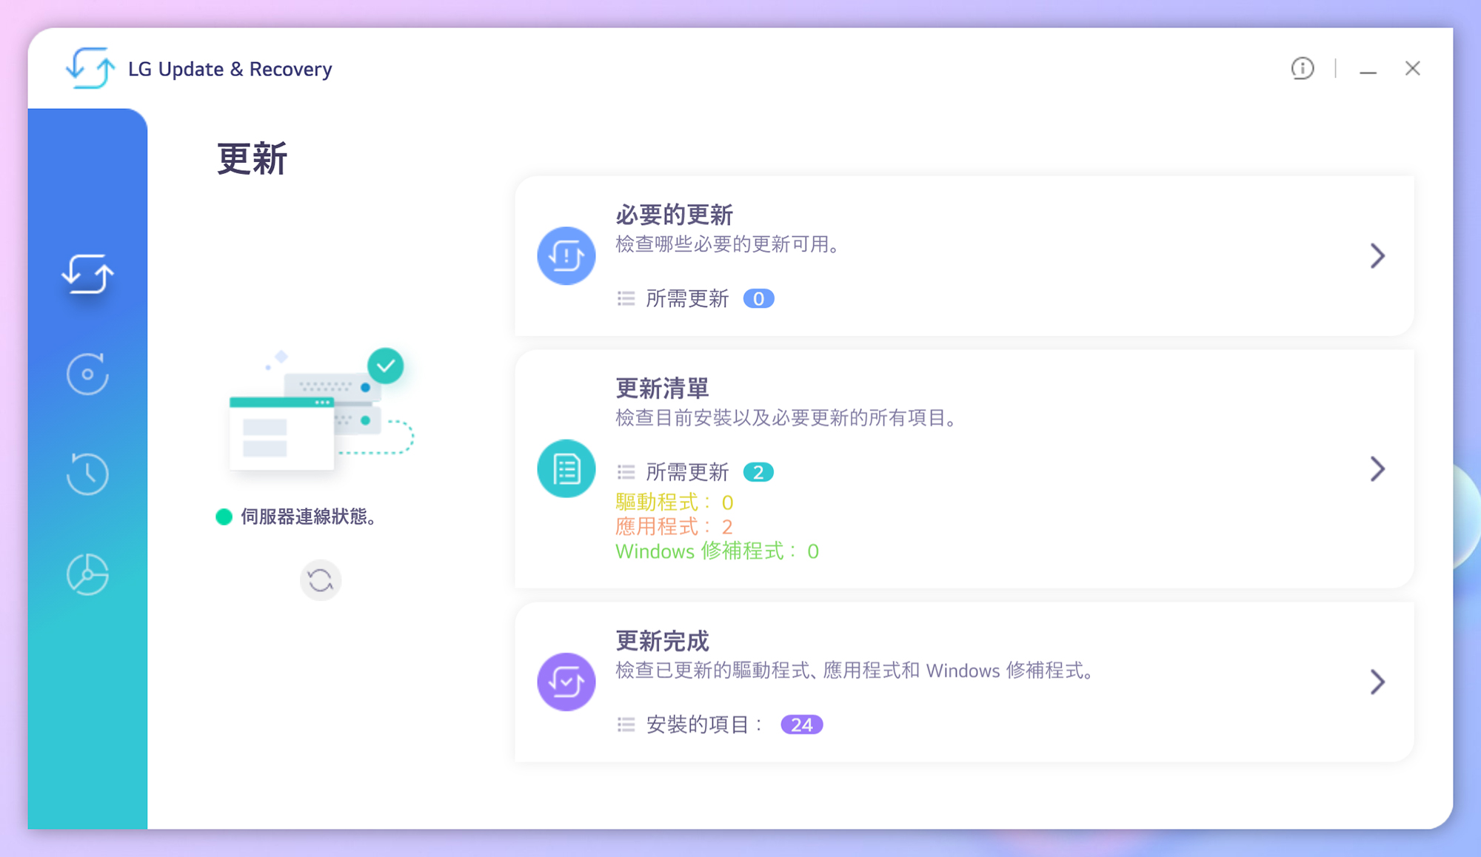Open the pie-chart disc icon in the sidebar
The width and height of the screenshot is (1481, 857).
[x=87, y=574]
